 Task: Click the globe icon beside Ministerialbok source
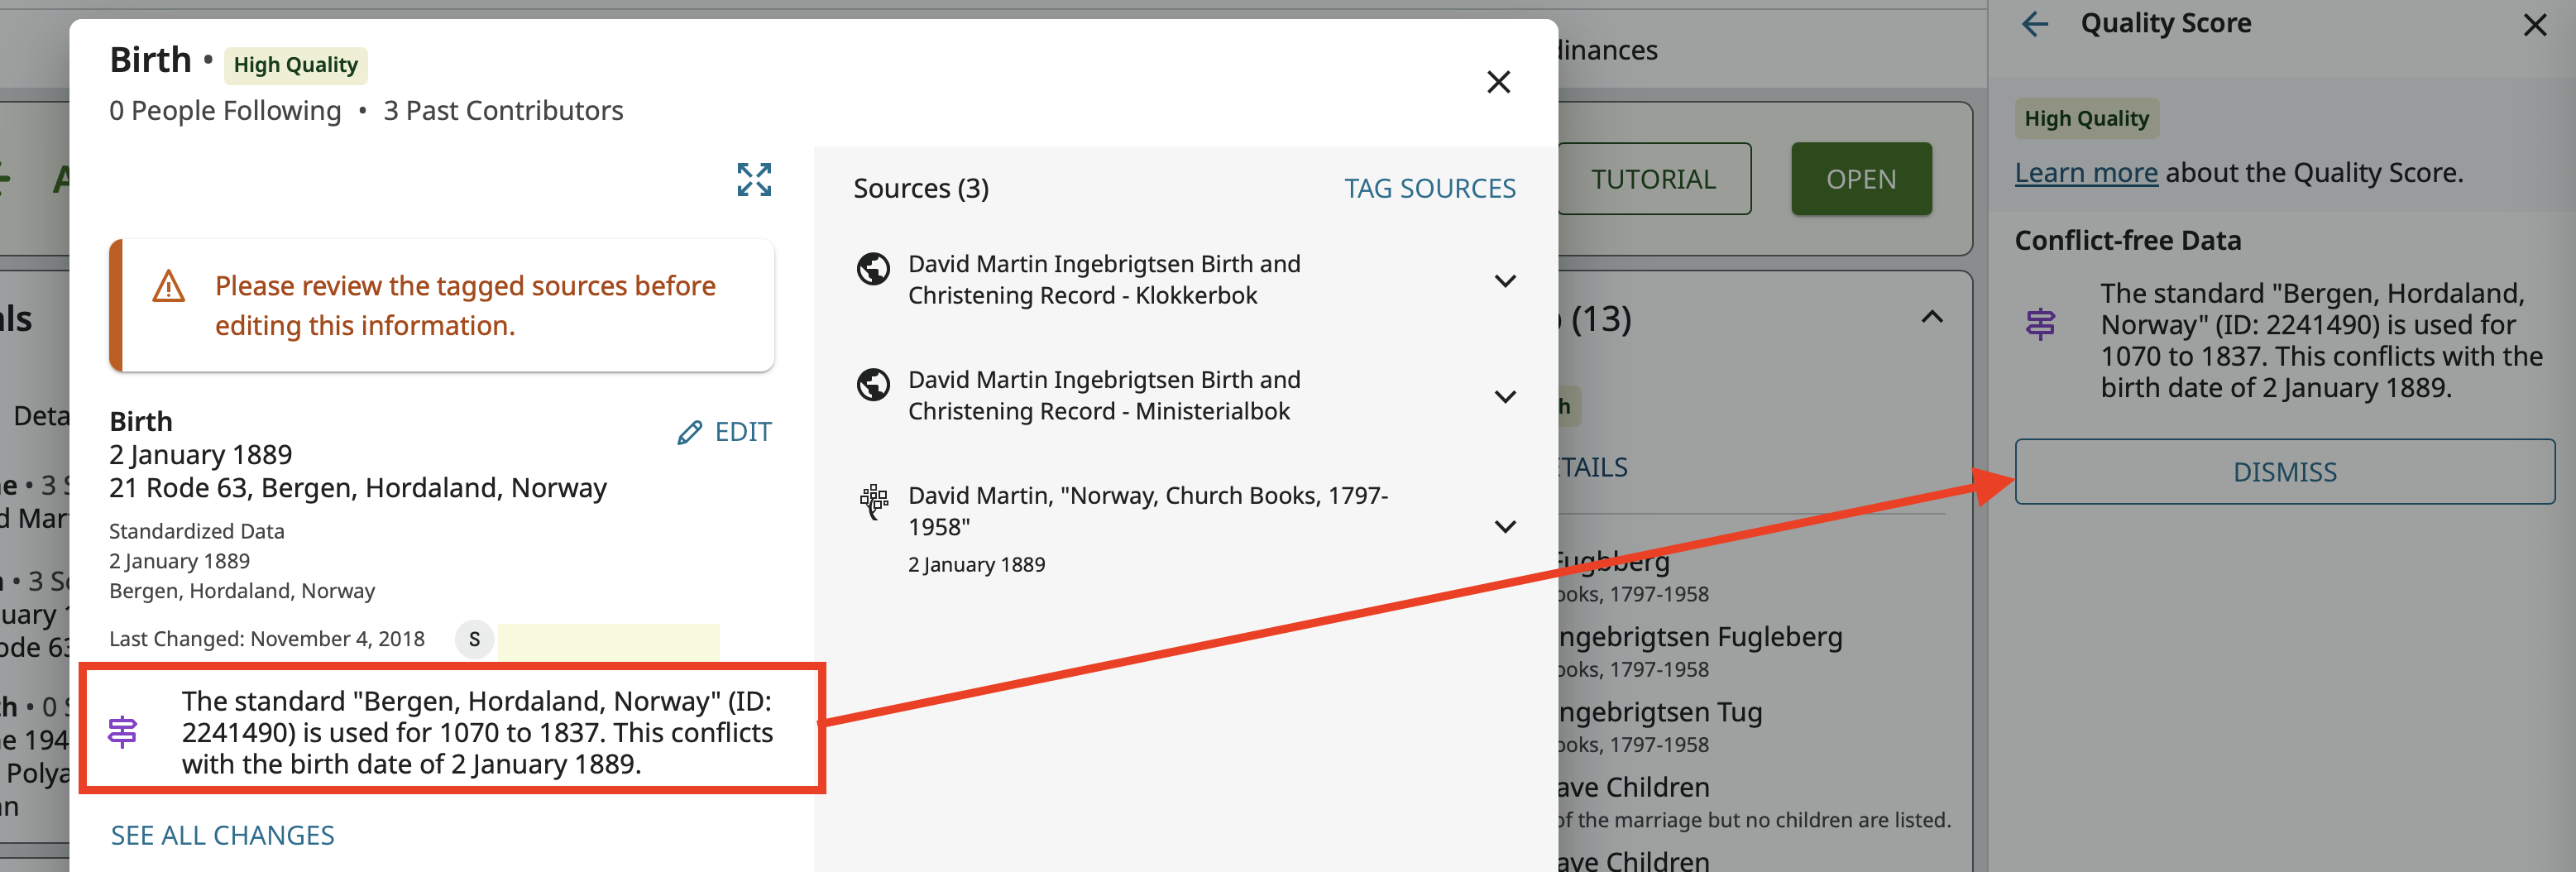(x=873, y=385)
